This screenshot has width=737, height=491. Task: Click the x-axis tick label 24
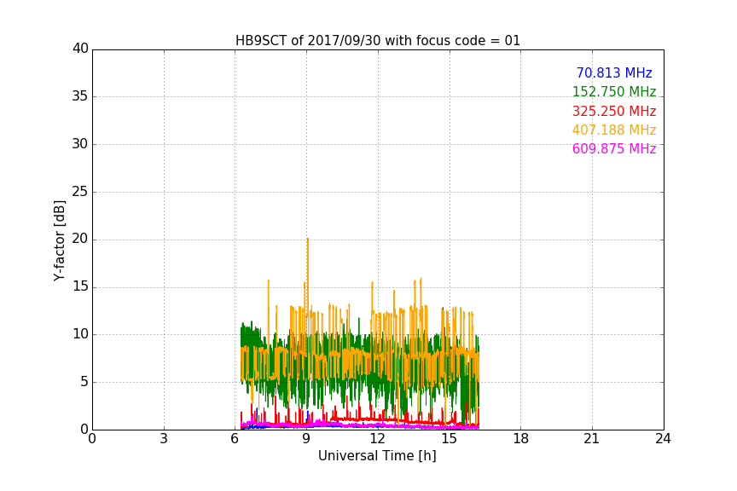[x=663, y=439]
